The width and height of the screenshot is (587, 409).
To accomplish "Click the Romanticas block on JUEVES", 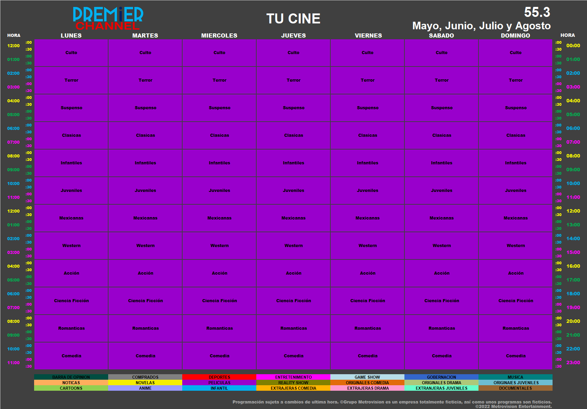I will click(x=293, y=328).
